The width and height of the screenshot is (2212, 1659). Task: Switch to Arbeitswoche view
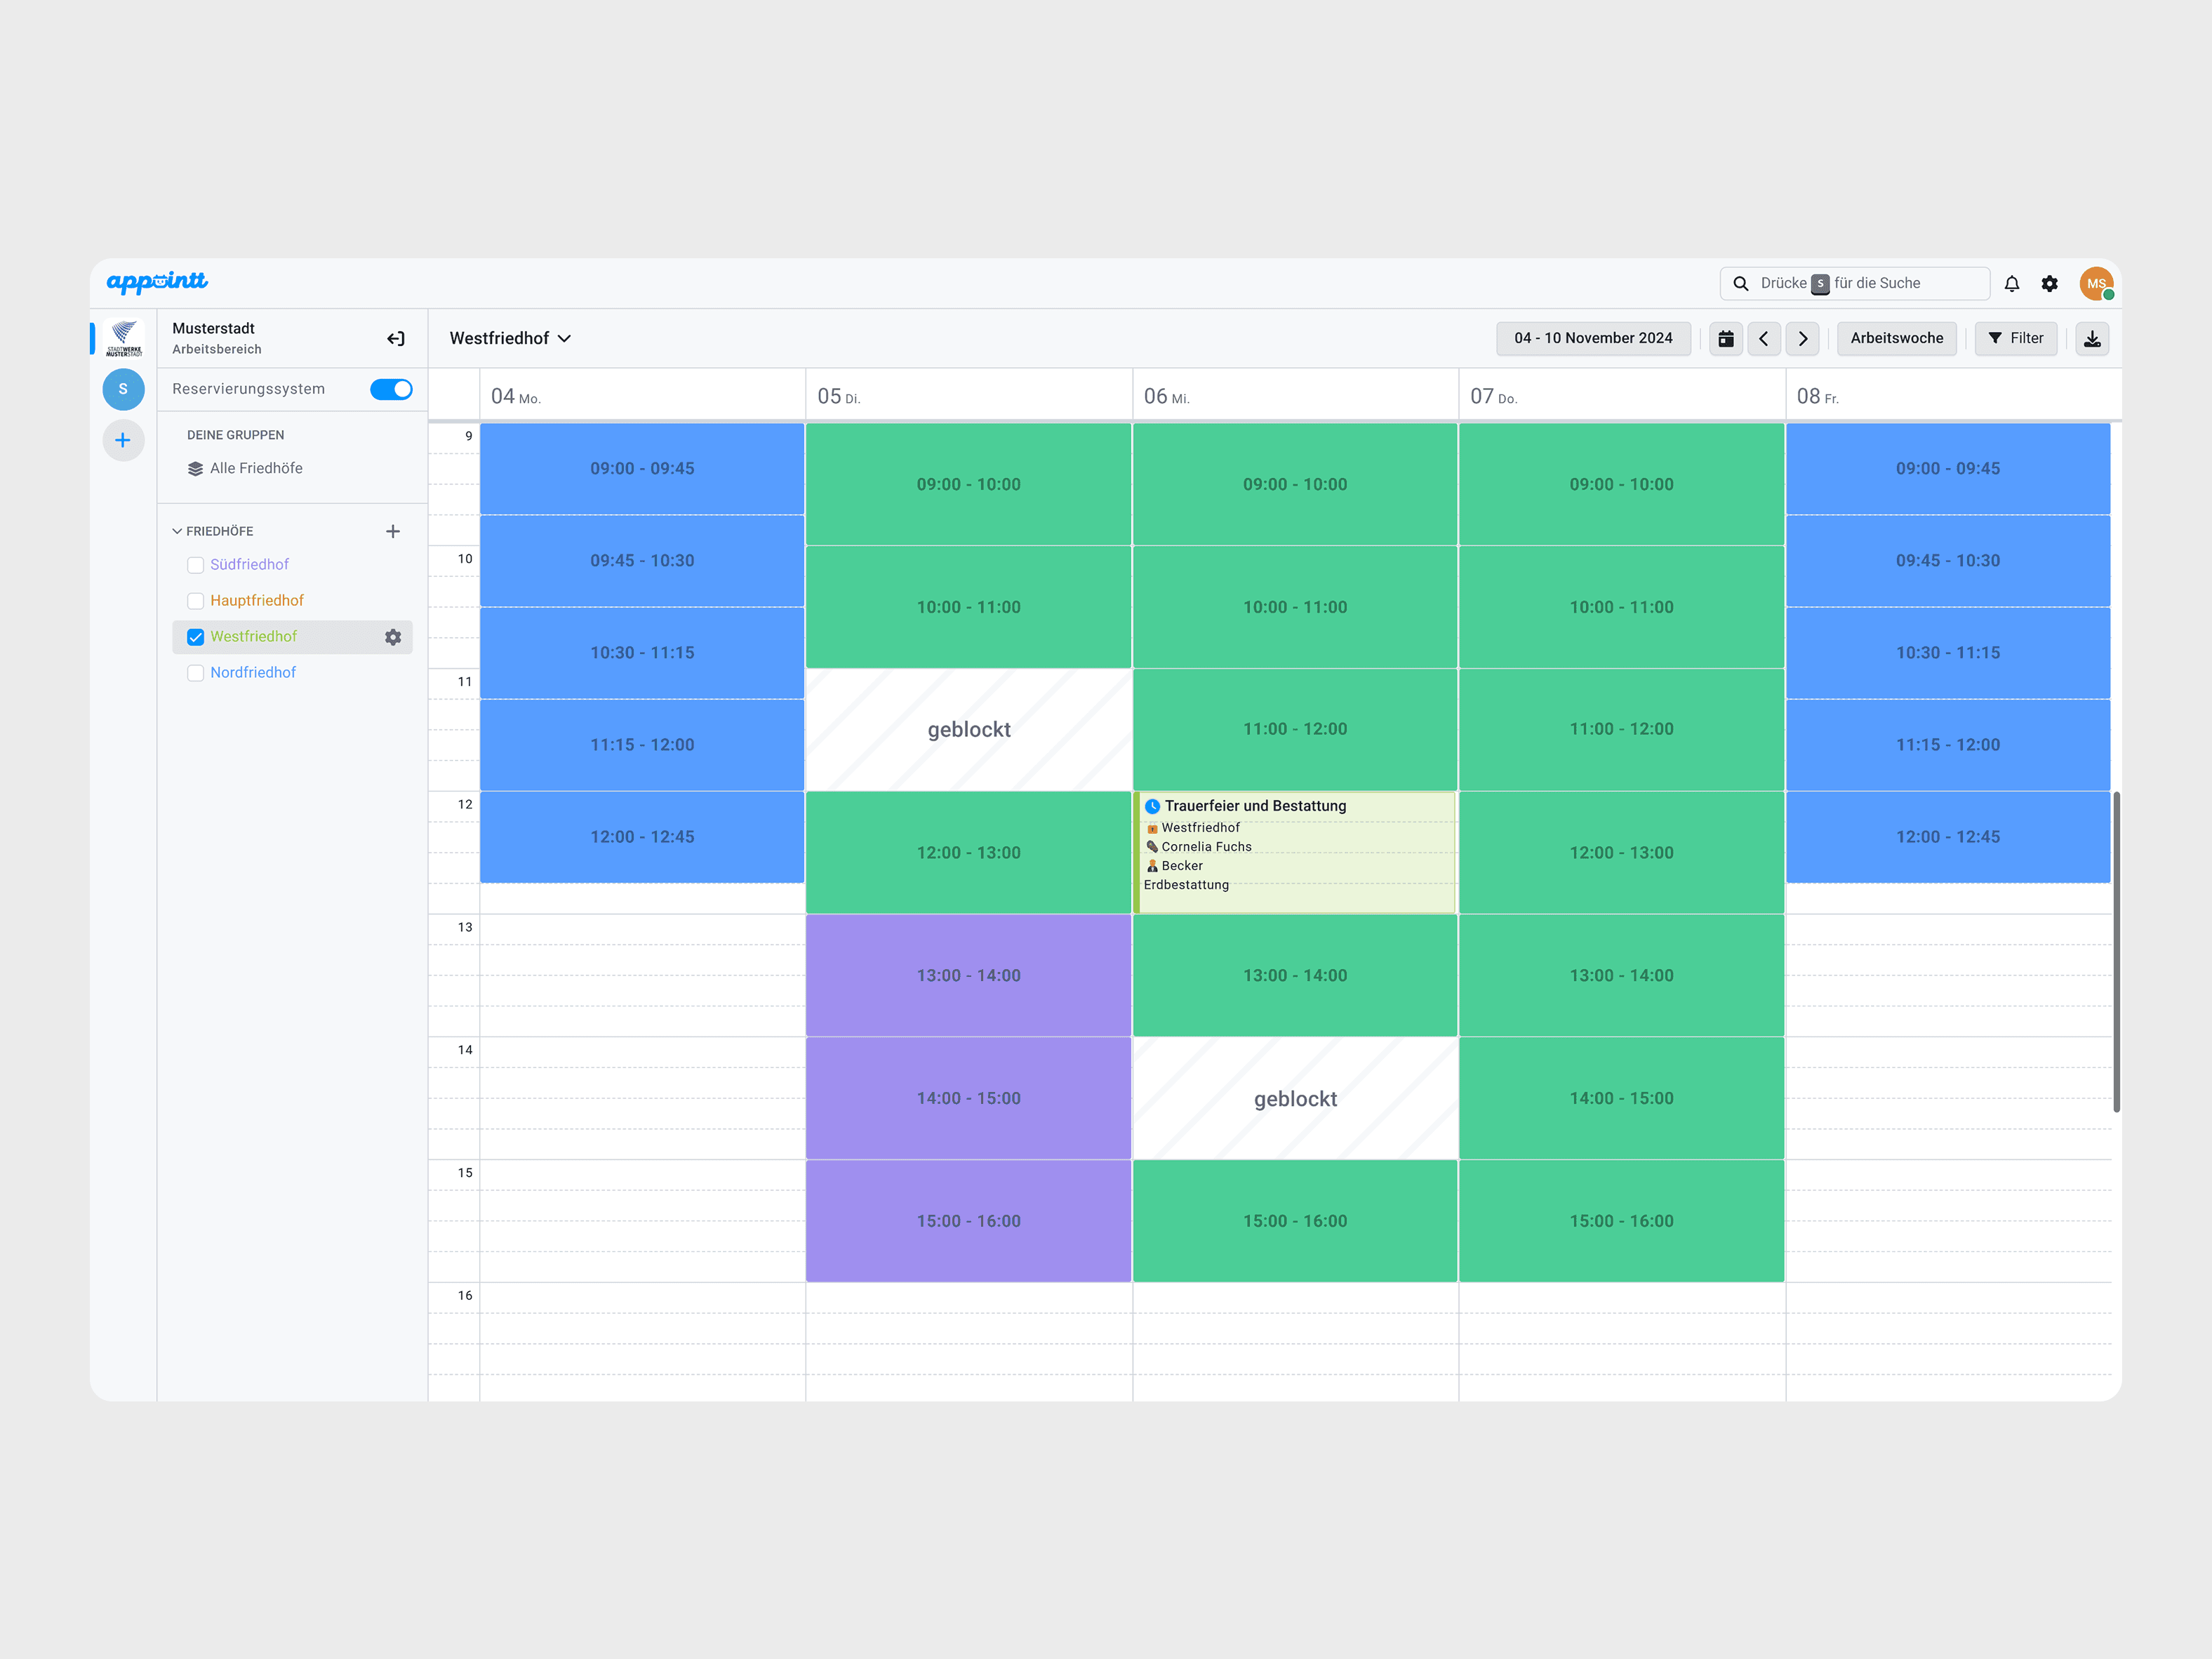tap(1896, 338)
